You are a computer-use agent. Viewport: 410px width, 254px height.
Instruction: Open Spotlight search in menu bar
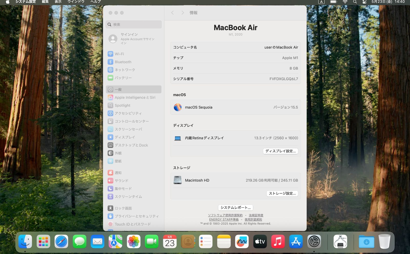click(x=355, y=2)
